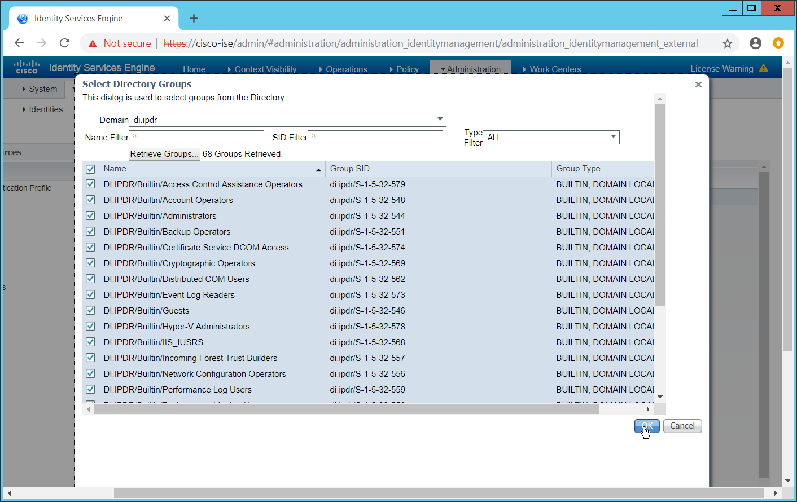Click the browser back arrow icon

point(19,43)
